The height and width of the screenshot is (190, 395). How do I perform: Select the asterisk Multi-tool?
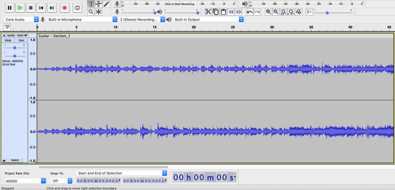click(99, 12)
